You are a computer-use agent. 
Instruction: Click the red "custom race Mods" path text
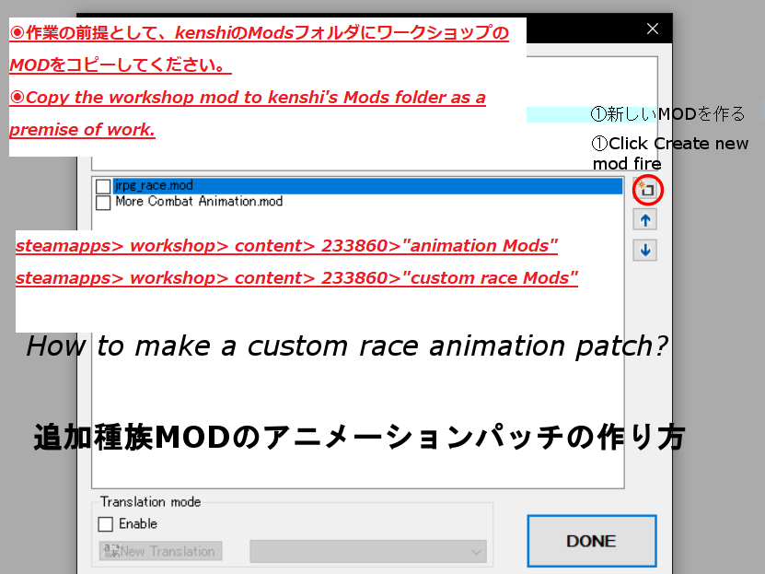(296, 278)
